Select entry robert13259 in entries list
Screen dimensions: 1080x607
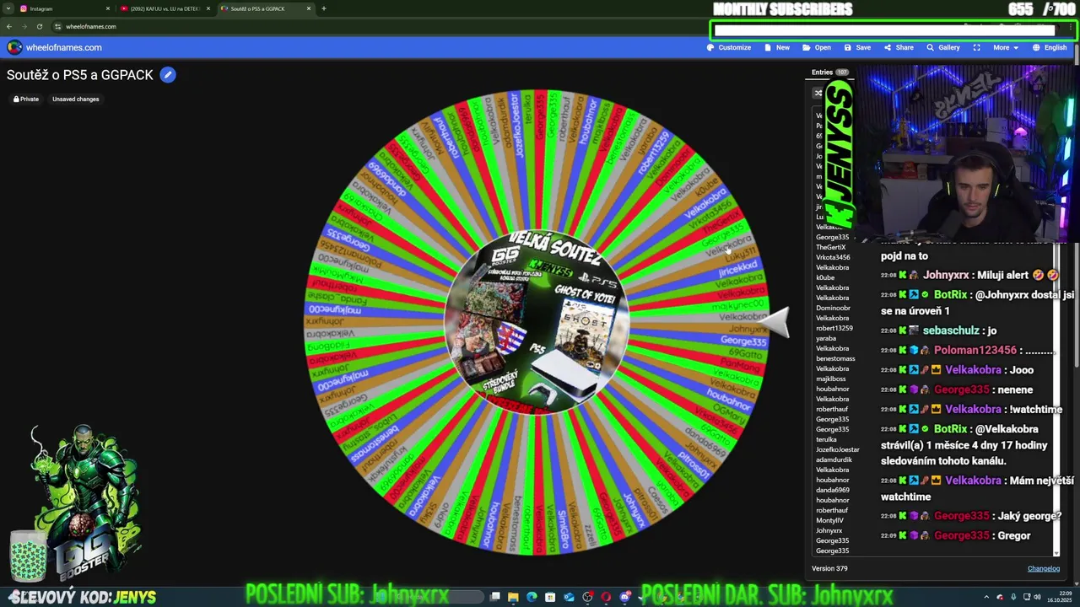point(834,328)
